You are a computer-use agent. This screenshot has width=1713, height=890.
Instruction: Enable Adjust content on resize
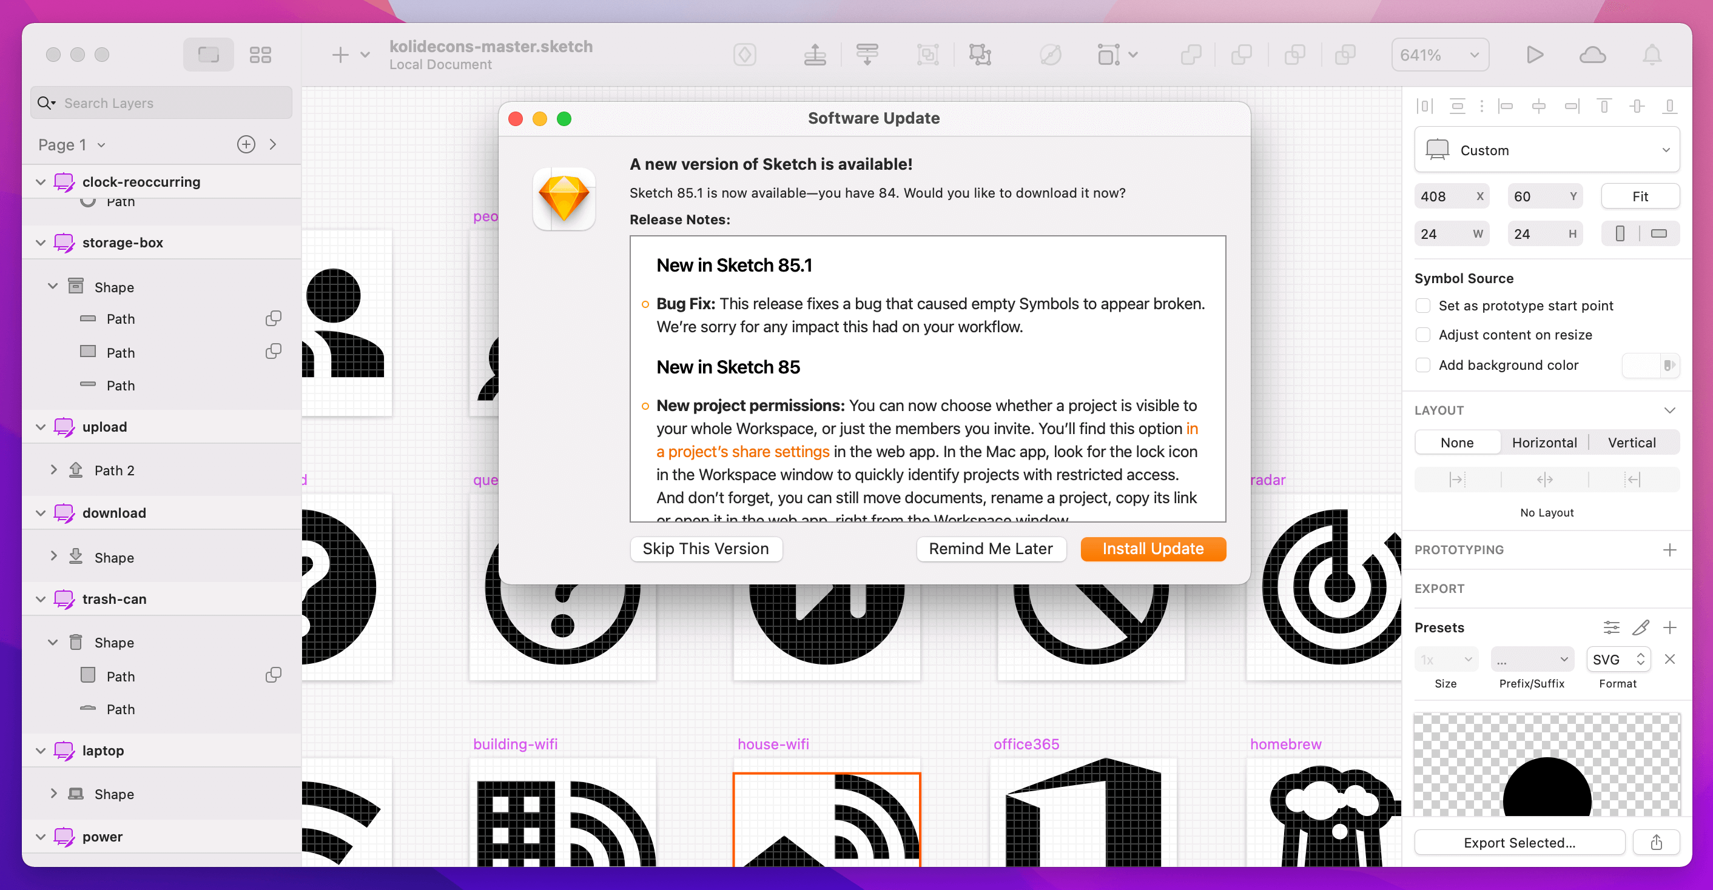click(1423, 334)
